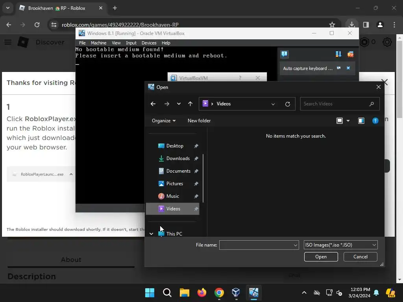Open the Organize menu
Image resolution: width=403 pixels, height=302 pixels.
coord(163,121)
